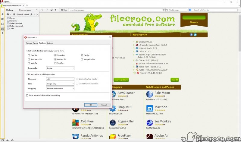Open the Notes panel icon
241x142 pixels.
2,19
